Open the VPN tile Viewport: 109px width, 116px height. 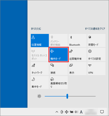click(96, 68)
